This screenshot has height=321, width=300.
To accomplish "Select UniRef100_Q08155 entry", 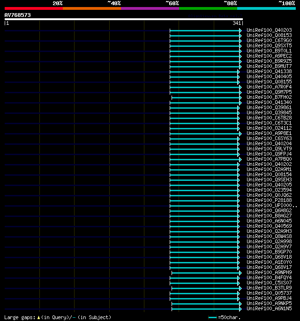I will pyautogui.click(x=269, y=82).
